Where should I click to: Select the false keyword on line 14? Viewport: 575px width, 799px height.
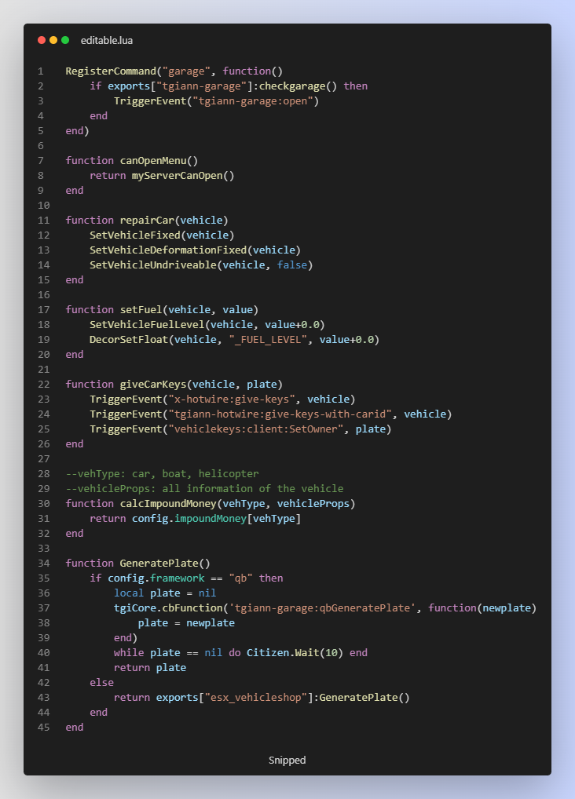(292, 265)
